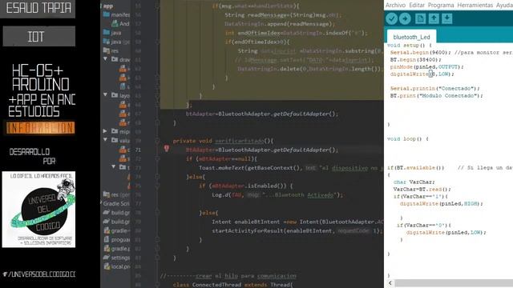Screen dimensions: 513x288
Task: Click 'private void verificarEstado(){' code line
Action: tap(223, 141)
